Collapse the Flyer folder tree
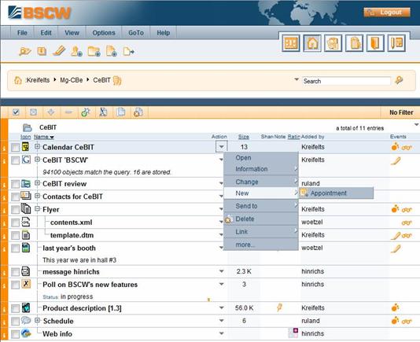The height and width of the screenshot is (342, 420). tap(37, 208)
